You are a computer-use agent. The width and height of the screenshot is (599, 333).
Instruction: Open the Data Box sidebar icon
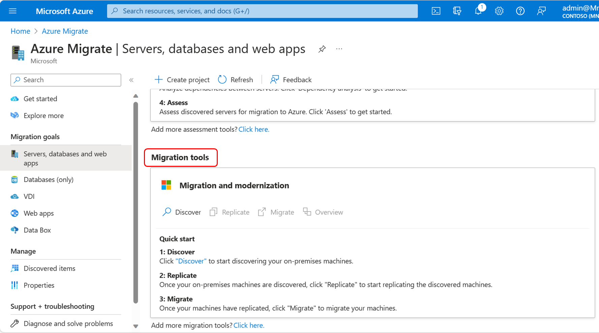[14, 230]
